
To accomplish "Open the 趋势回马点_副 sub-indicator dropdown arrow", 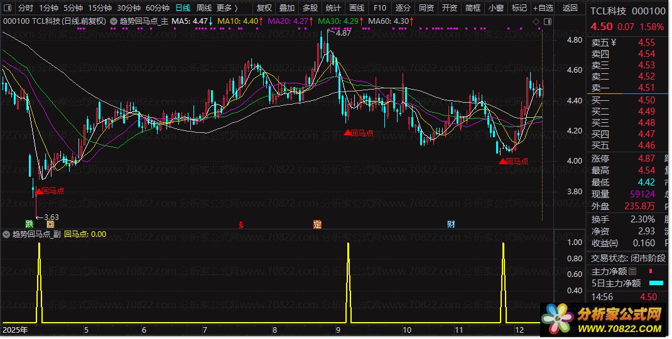I will click(x=7, y=234).
